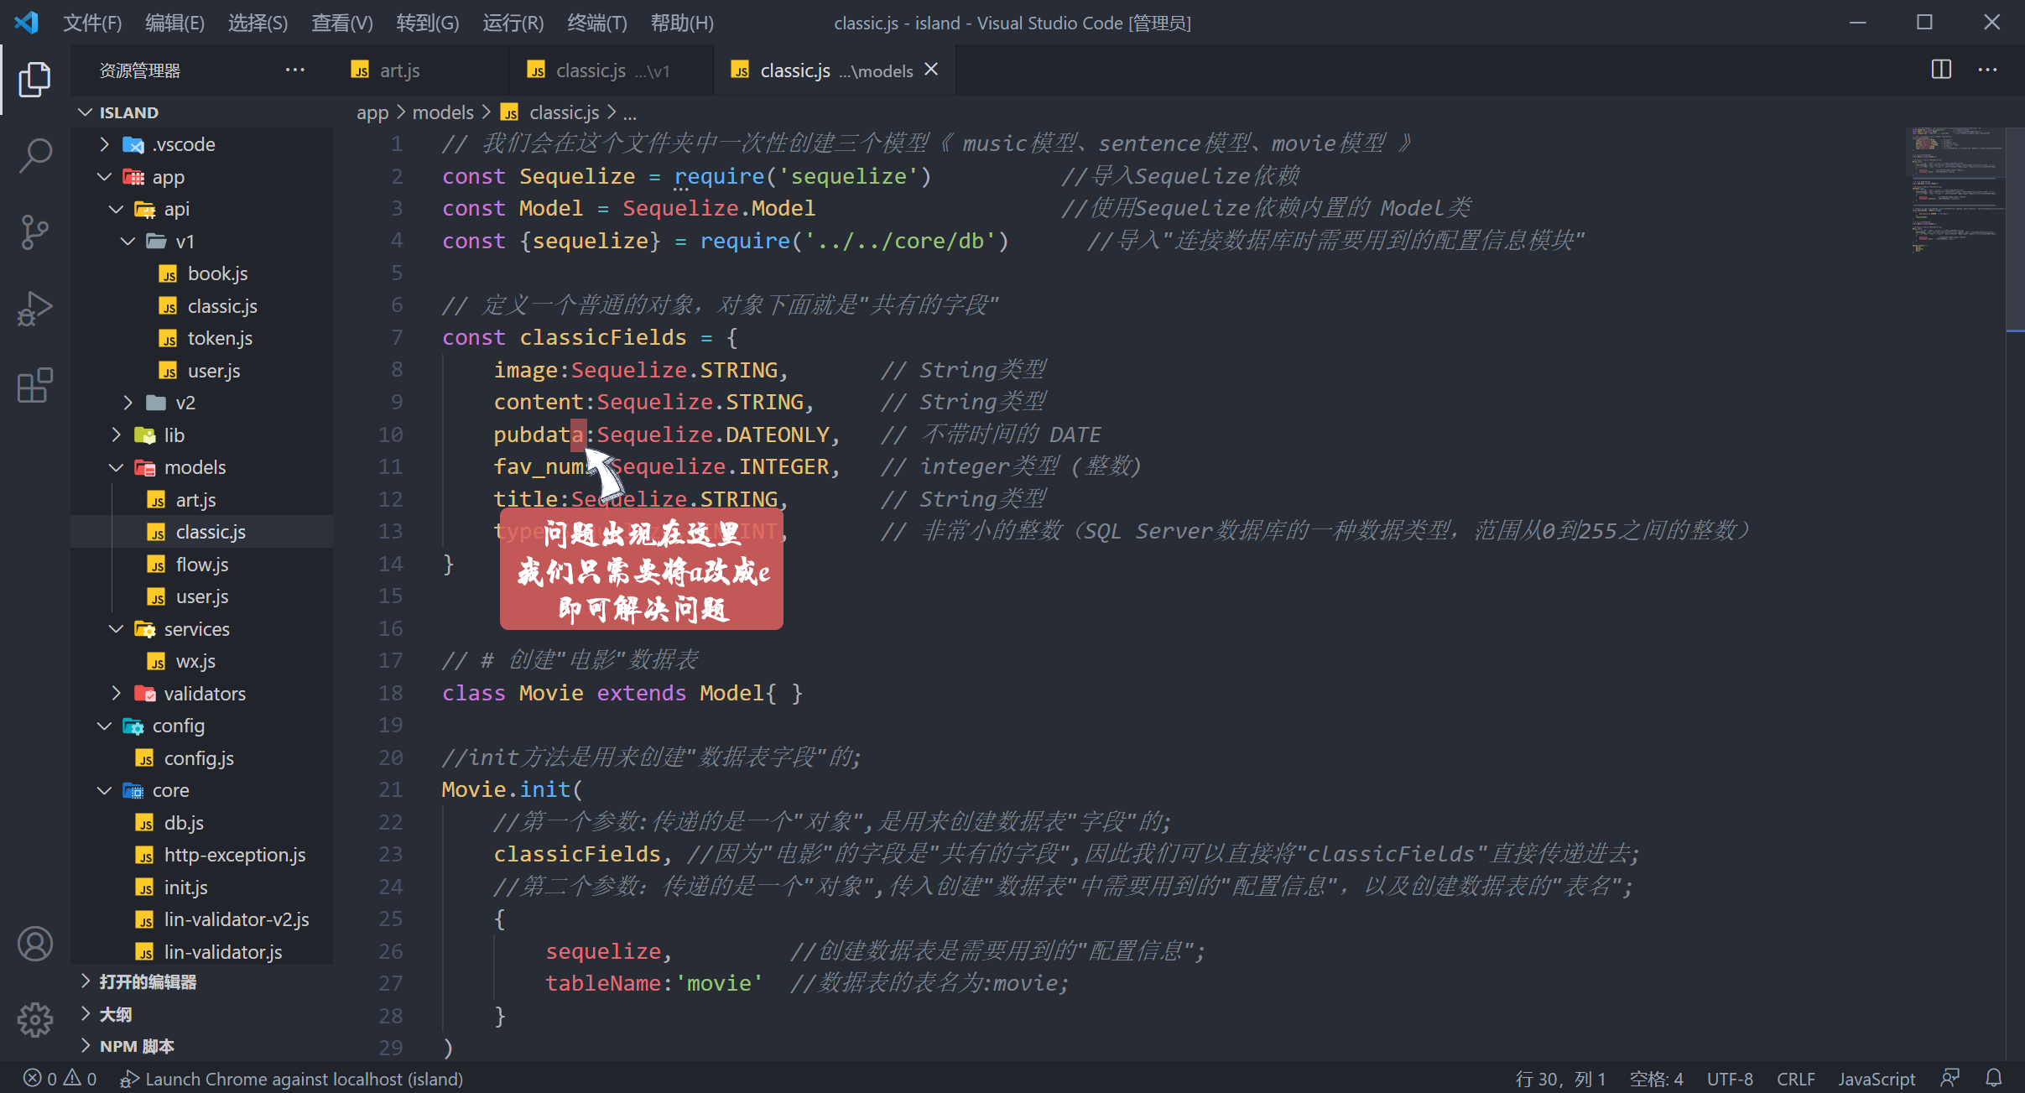Click the feedback icon in status bar
Viewport: 2025px width, 1093px height.
tap(1950, 1078)
